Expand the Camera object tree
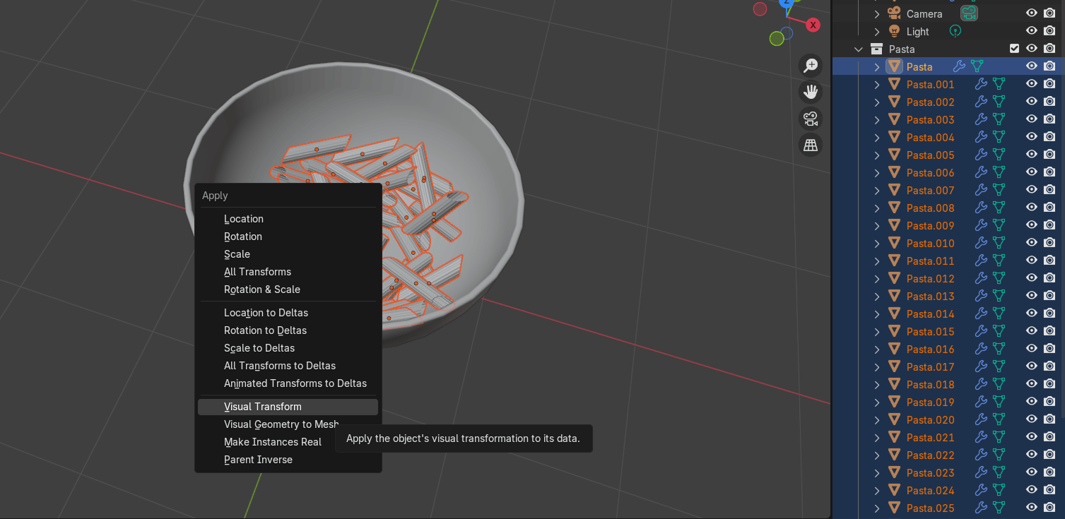The width and height of the screenshot is (1065, 519). [x=876, y=14]
